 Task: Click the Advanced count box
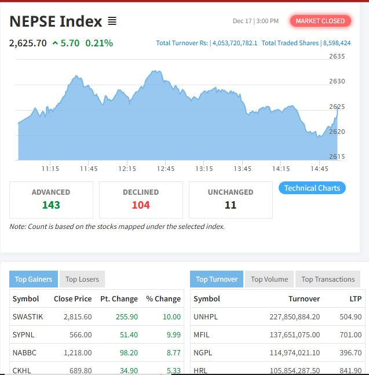51,199
